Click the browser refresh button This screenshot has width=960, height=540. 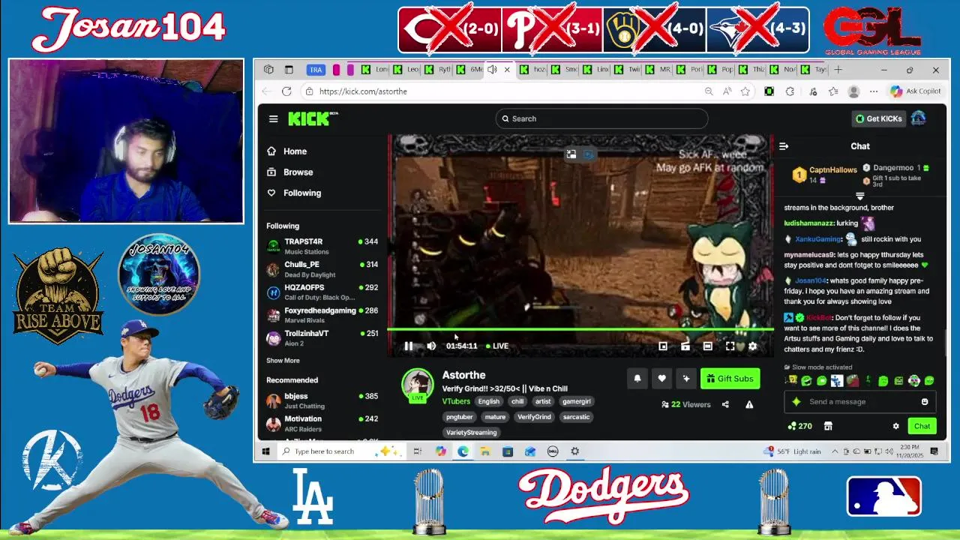coord(286,91)
